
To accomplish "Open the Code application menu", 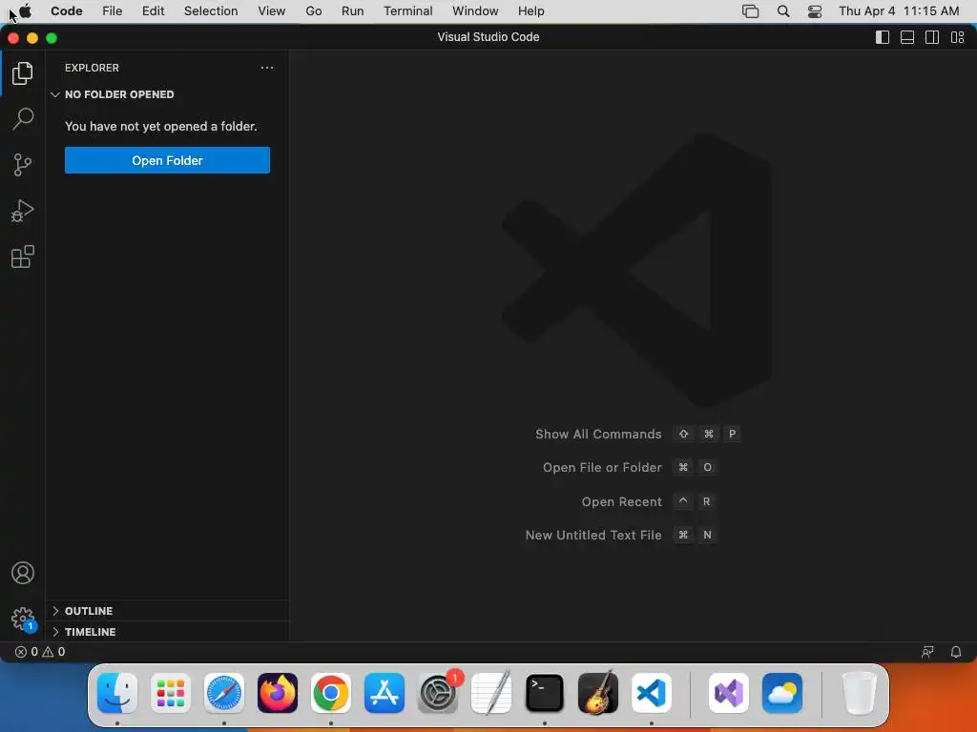I will tap(67, 11).
